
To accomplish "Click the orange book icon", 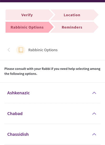I will coord(21,50).
